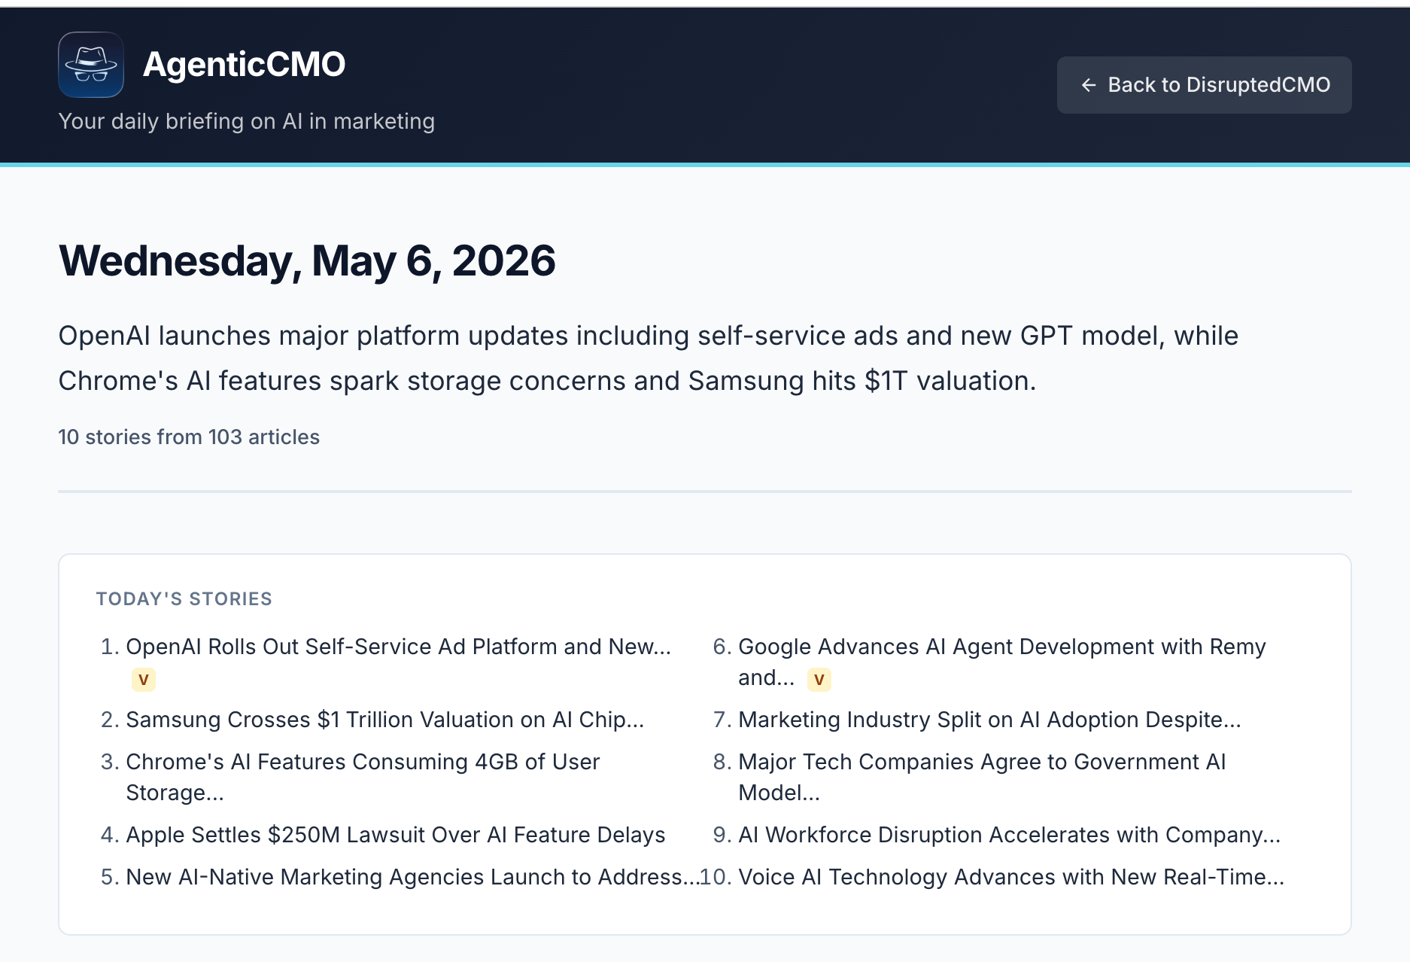This screenshot has width=1410, height=962.
Task: Open the AI Workforce Disruption Accelerates story
Action: tap(1009, 835)
